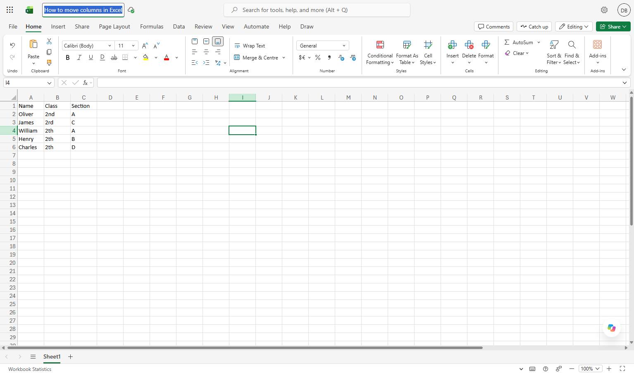This screenshot has height=373, width=634.
Task: Open the Merge & Centre dropdown arrow
Action: [x=284, y=57]
